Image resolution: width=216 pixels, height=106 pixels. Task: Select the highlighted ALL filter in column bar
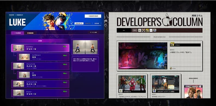(135, 31)
